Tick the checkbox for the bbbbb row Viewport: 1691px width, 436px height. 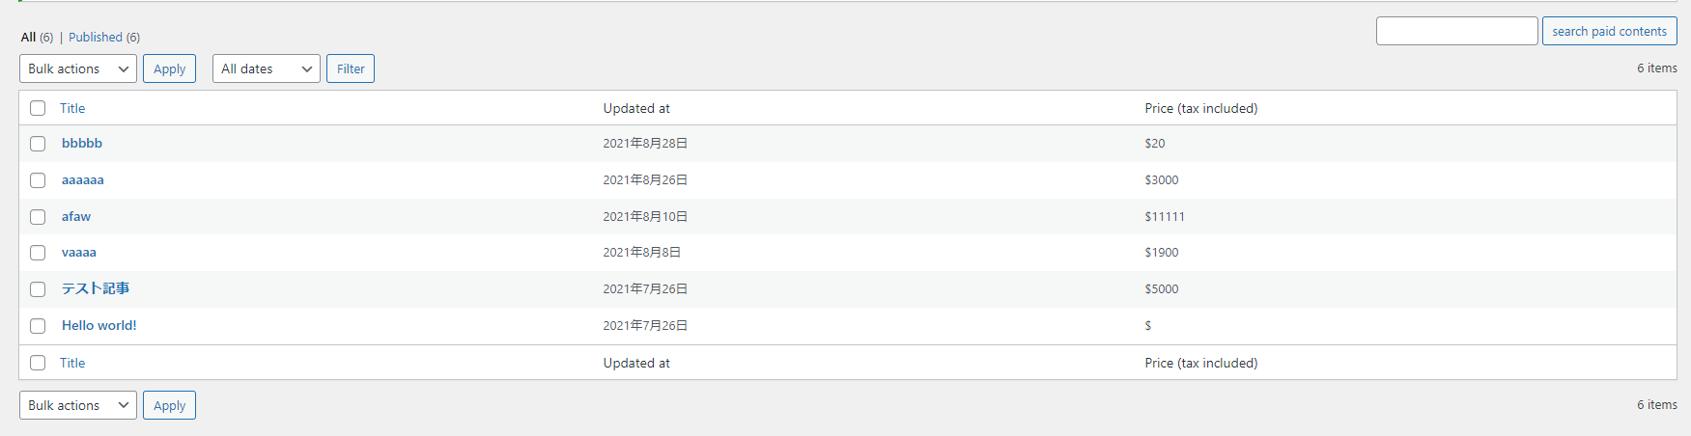coord(38,144)
